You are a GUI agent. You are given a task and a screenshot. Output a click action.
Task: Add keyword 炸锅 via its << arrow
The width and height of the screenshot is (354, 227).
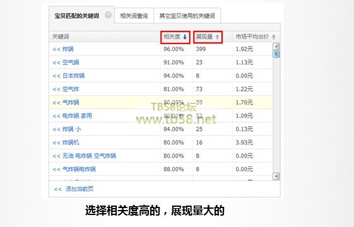tap(56, 49)
